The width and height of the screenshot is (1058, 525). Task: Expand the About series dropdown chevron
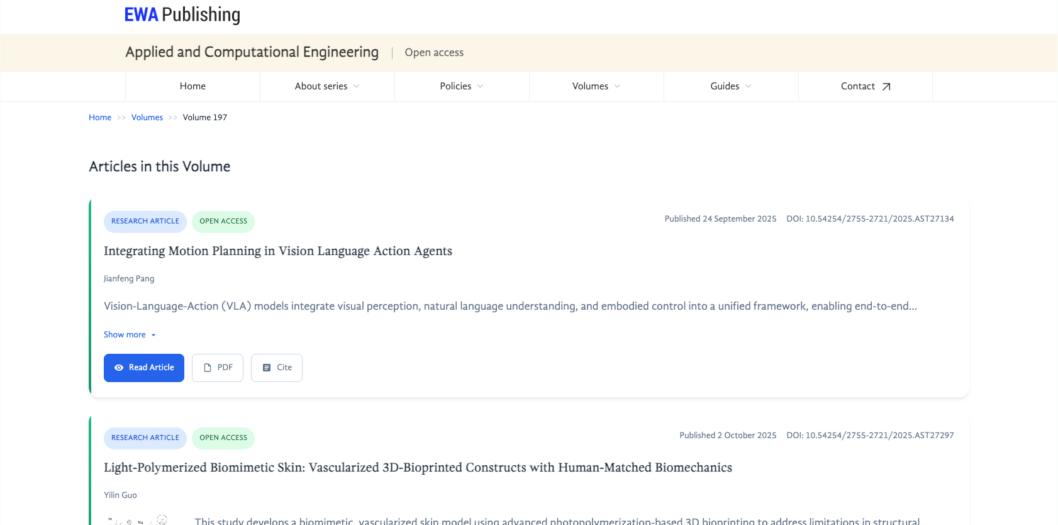tap(356, 86)
